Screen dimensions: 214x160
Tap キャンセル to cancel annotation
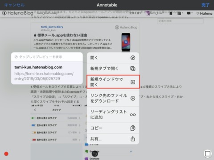(14, 5)
